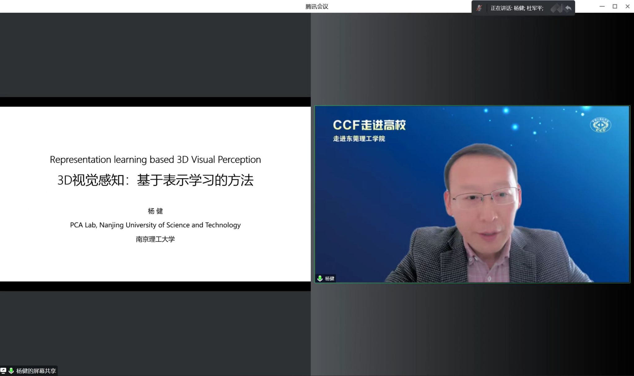Screen dimensions: 634x376
Task: Click slide title Representation learning based 3D Visual Perception
Action: pyautogui.click(x=155, y=160)
